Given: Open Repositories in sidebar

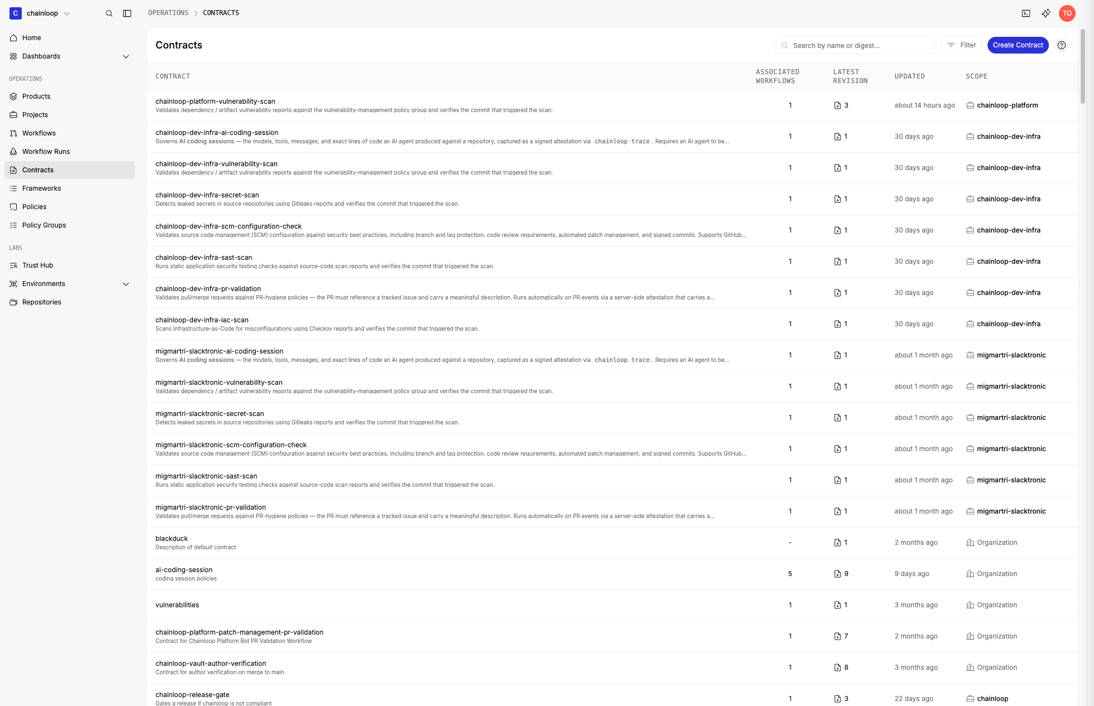Looking at the screenshot, I should coord(70,302).
